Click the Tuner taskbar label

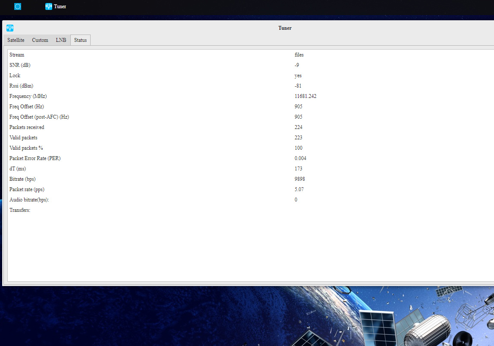[60, 6]
